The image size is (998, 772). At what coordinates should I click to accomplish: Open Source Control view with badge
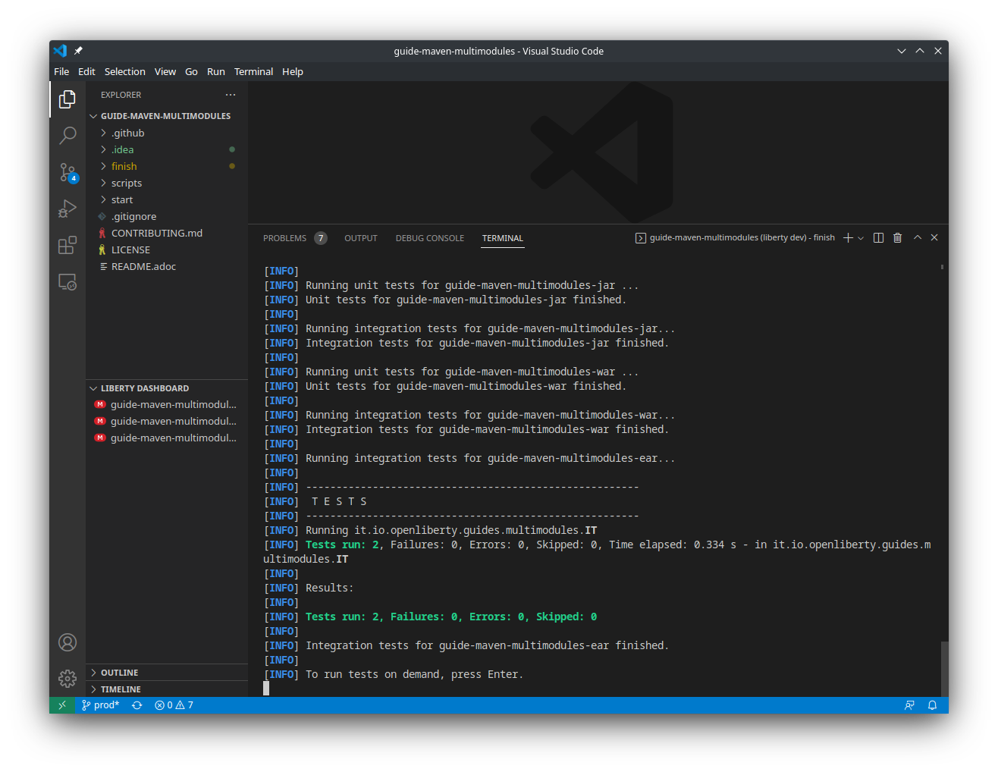point(67,172)
